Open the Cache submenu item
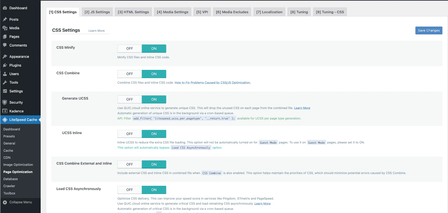448x213 pixels. pyautogui.click(x=8, y=151)
